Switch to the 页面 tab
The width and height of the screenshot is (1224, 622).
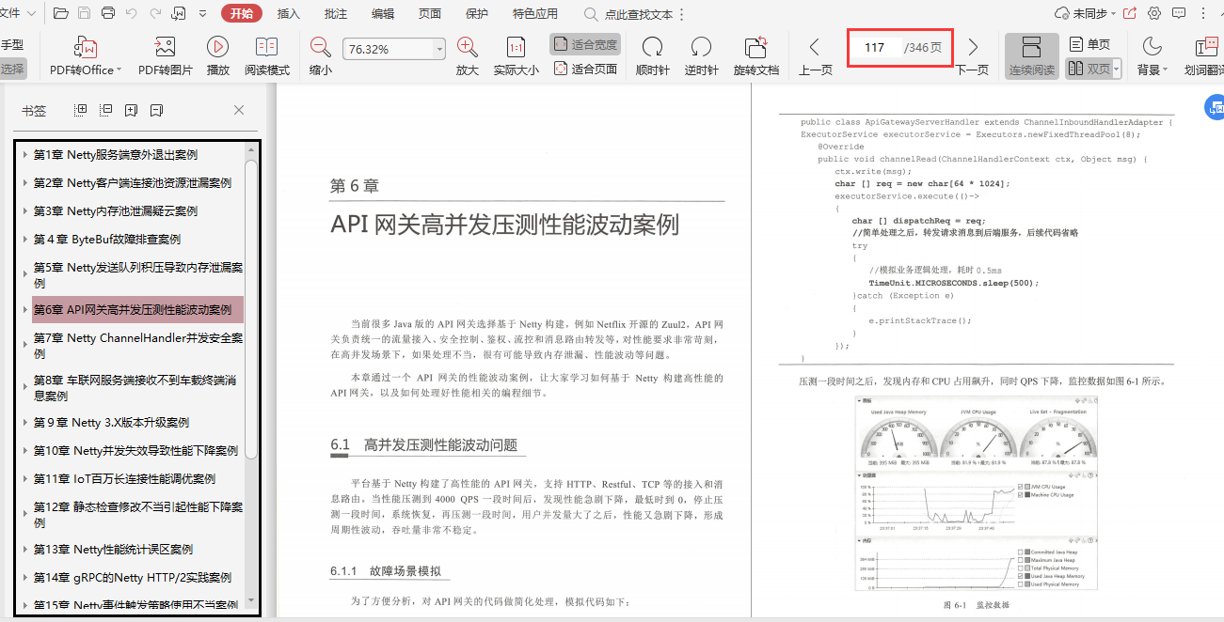pyautogui.click(x=430, y=14)
